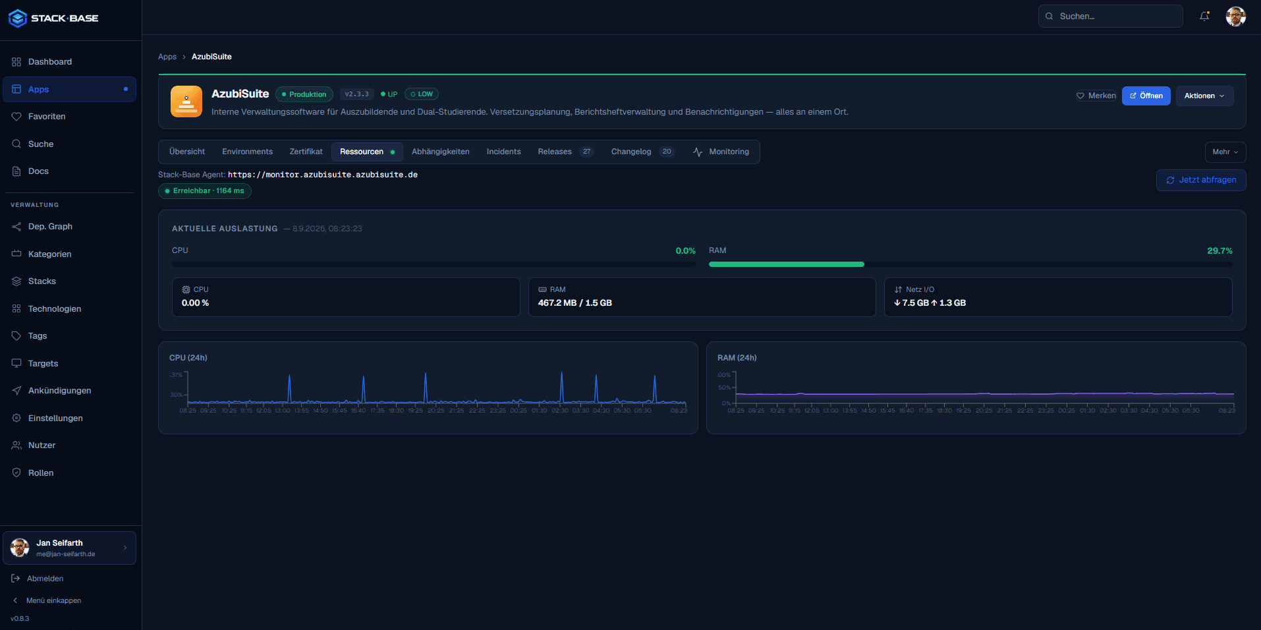Switch to the Environments tab
This screenshot has height=630, width=1261.
tap(248, 152)
